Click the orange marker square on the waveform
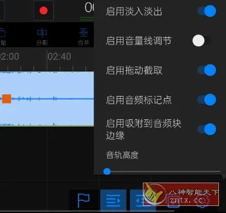Image resolution: width=226 pixels, height=213 pixels. click(6, 99)
